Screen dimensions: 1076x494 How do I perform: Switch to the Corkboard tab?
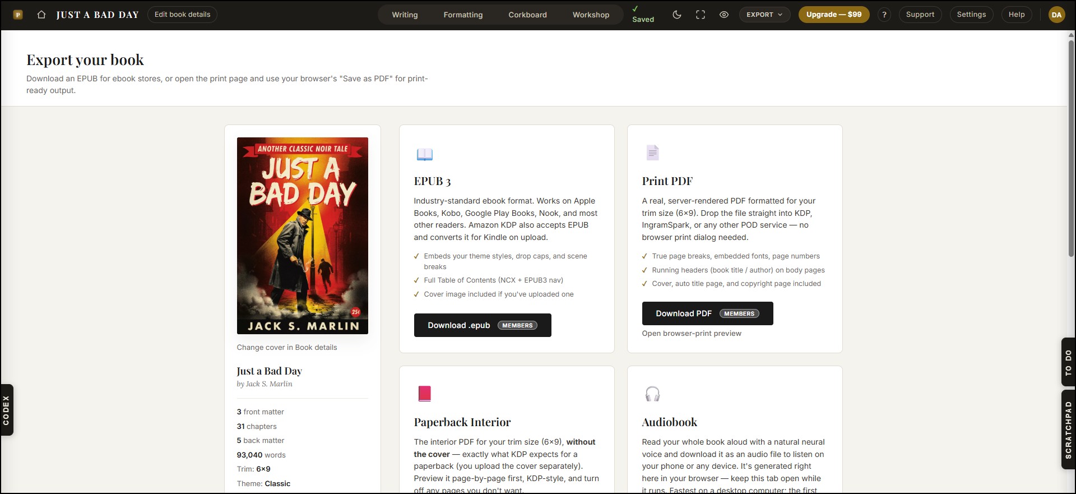(527, 15)
